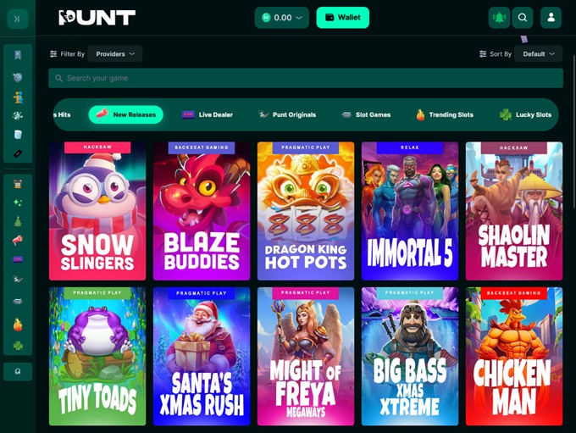Click the Search your game field
576x433 pixels.
pyautogui.click(x=306, y=78)
